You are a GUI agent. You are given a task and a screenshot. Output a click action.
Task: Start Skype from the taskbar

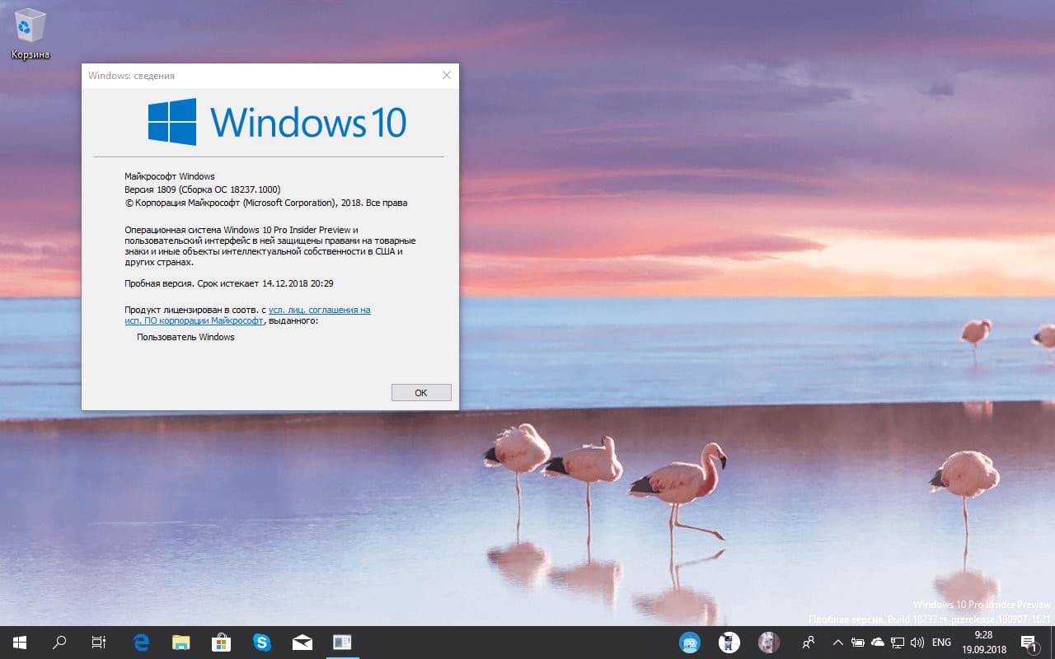[x=262, y=643]
